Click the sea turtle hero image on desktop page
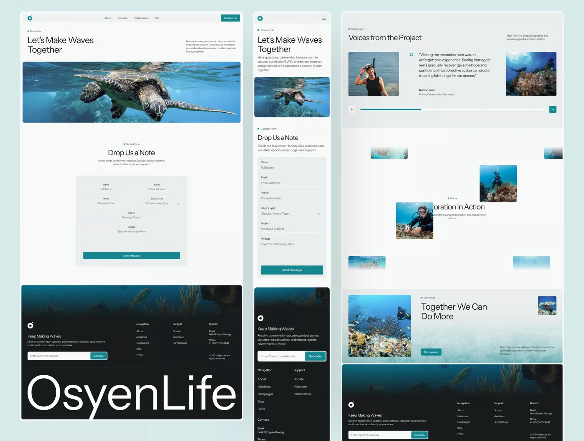The height and width of the screenshot is (441, 584). tap(131, 92)
